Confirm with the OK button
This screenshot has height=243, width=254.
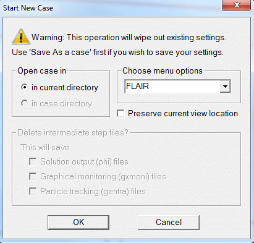click(x=78, y=223)
